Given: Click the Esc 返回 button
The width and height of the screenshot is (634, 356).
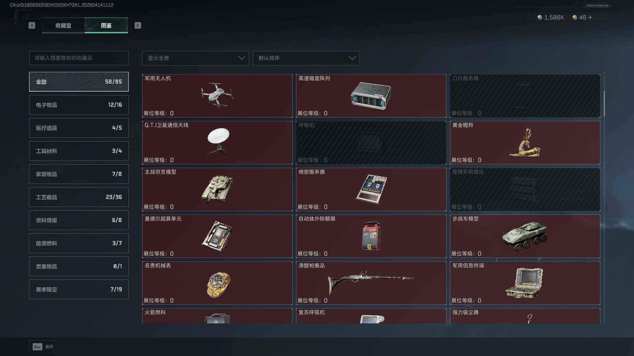Looking at the screenshot, I should pyautogui.click(x=43, y=347).
